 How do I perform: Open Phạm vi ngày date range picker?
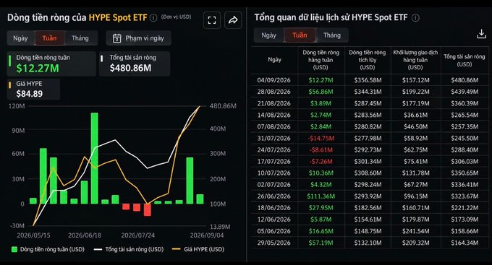pos(139,38)
